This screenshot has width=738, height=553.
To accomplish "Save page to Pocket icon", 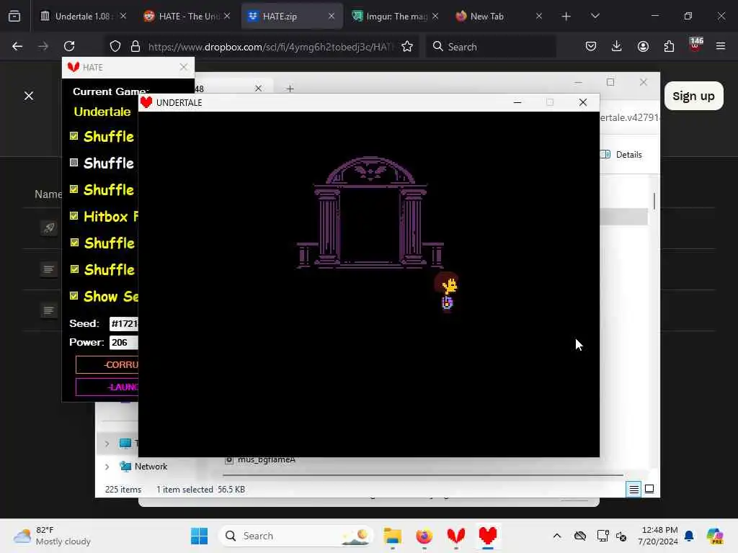I will coord(591,46).
